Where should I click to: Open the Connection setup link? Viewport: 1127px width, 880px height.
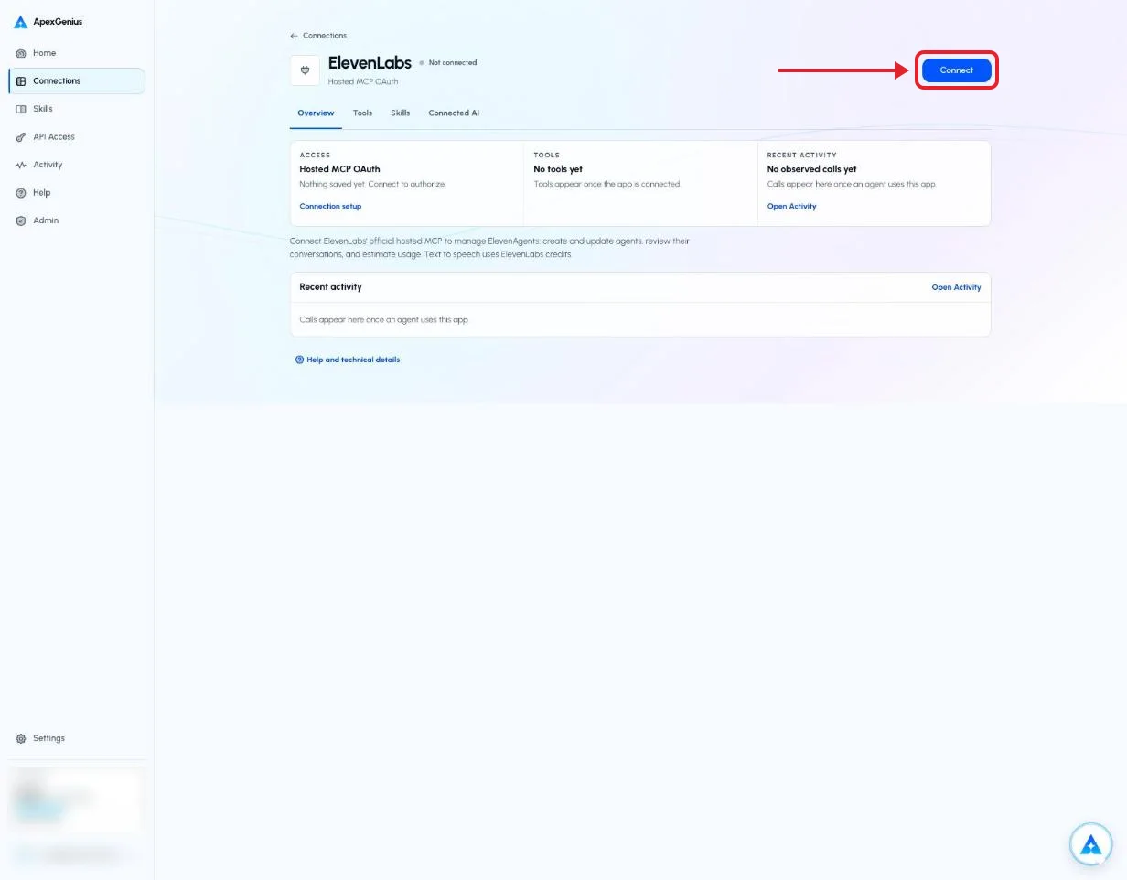click(x=330, y=207)
